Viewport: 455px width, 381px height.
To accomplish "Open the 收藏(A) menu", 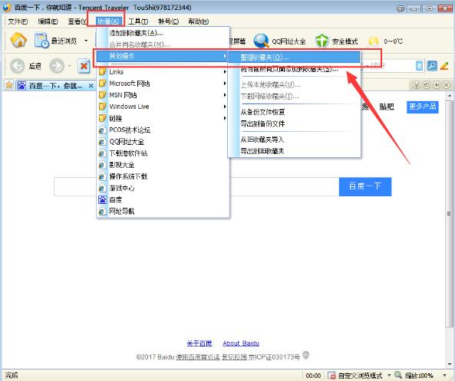I will (x=108, y=21).
